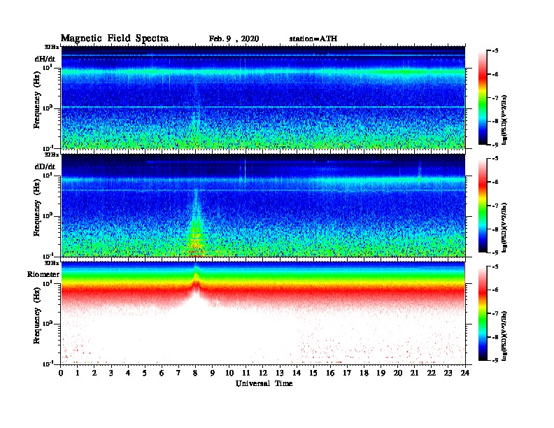554x428 pixels.
Task: Click the color bar beside the dD/dt panel
Action: coord(483,206)
